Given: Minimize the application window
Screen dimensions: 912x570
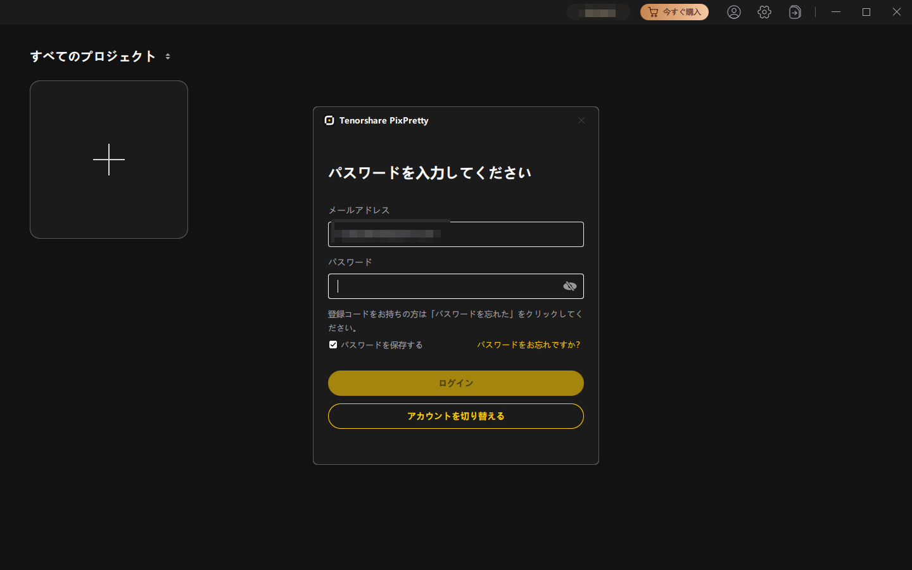Looking at the screenshot, I should coord(836,12).
